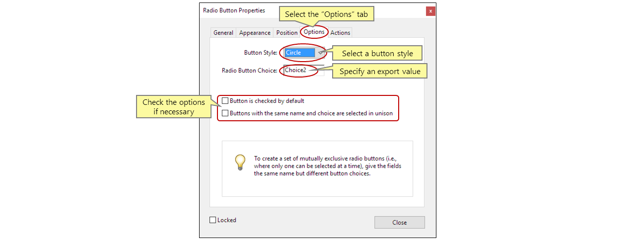
Task: Switch to the General tab
Action: coord(223,33)
